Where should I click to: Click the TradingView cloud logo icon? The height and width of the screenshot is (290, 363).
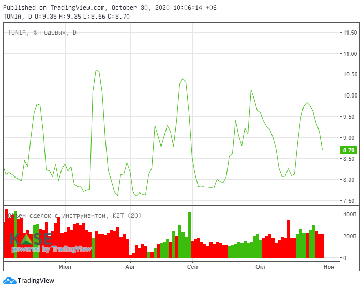click(x=9, y=281)
